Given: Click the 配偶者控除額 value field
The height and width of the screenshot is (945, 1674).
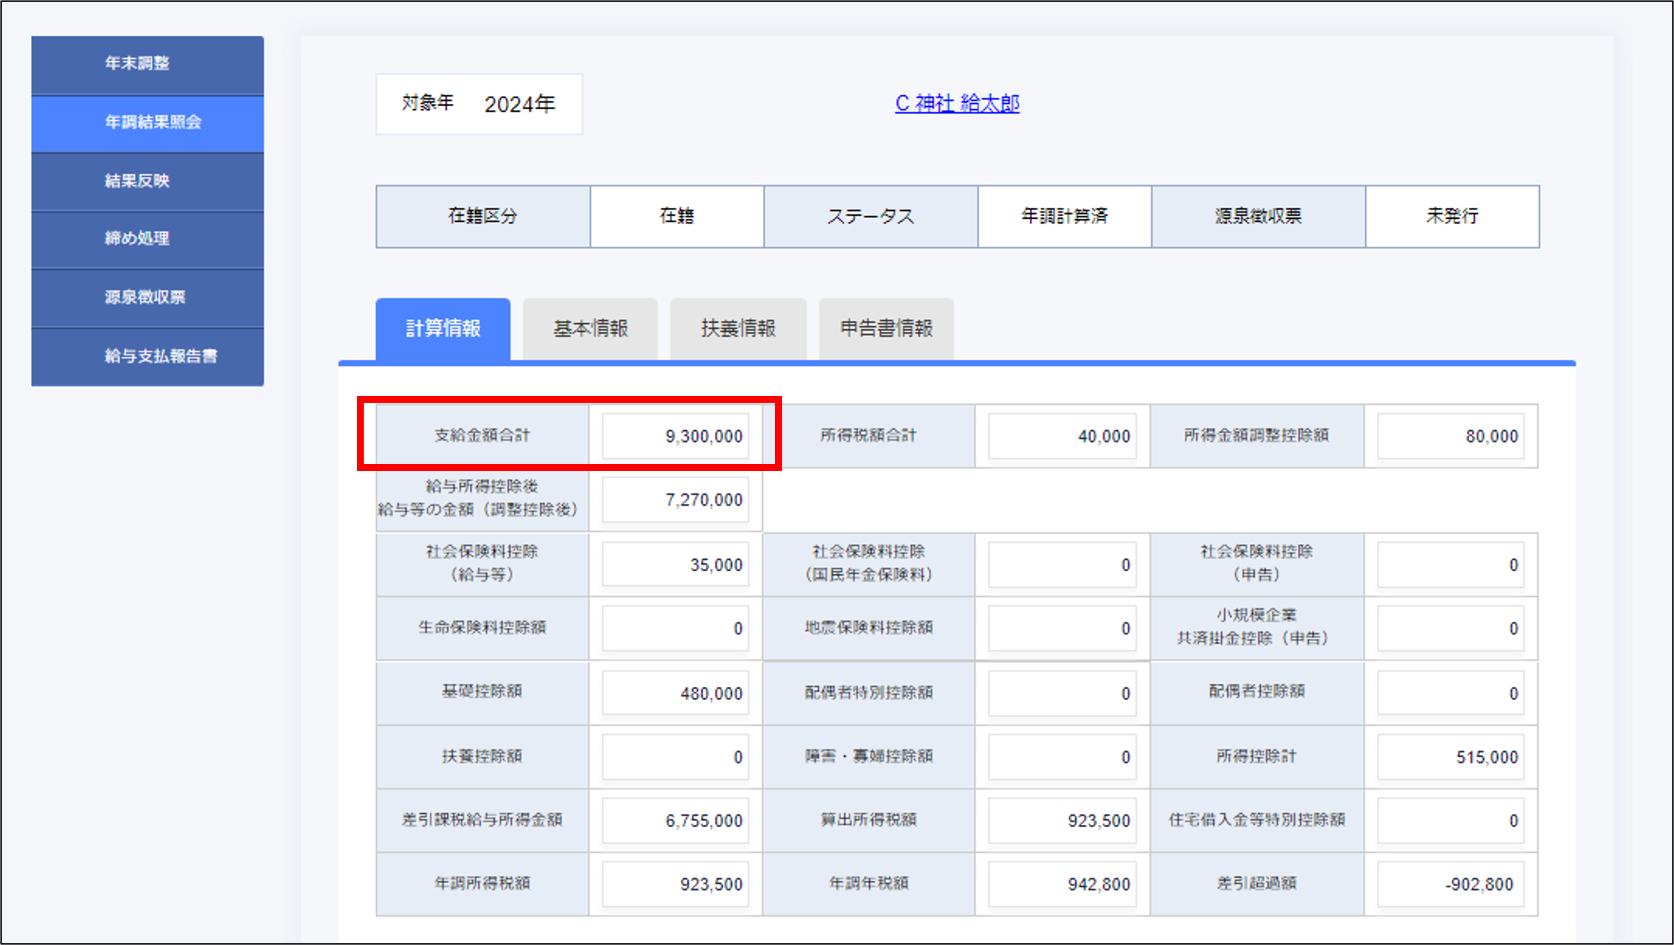Looking at the screenshot, I should point(1450,693).
